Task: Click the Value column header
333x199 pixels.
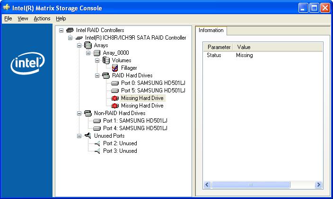Action: [x=278, y=47]
